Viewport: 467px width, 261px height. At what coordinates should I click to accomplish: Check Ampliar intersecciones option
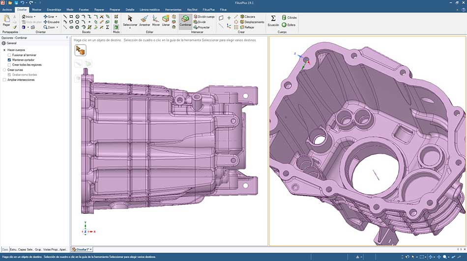pyautogui.click(x=4, y=79)
